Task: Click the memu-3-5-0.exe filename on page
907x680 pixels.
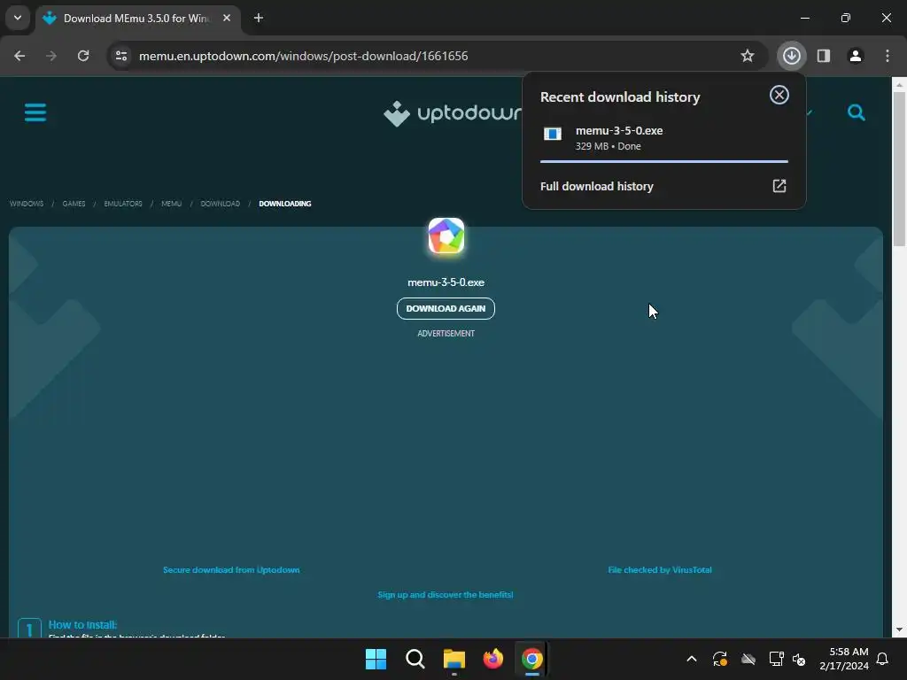Action: click(446, 282)
